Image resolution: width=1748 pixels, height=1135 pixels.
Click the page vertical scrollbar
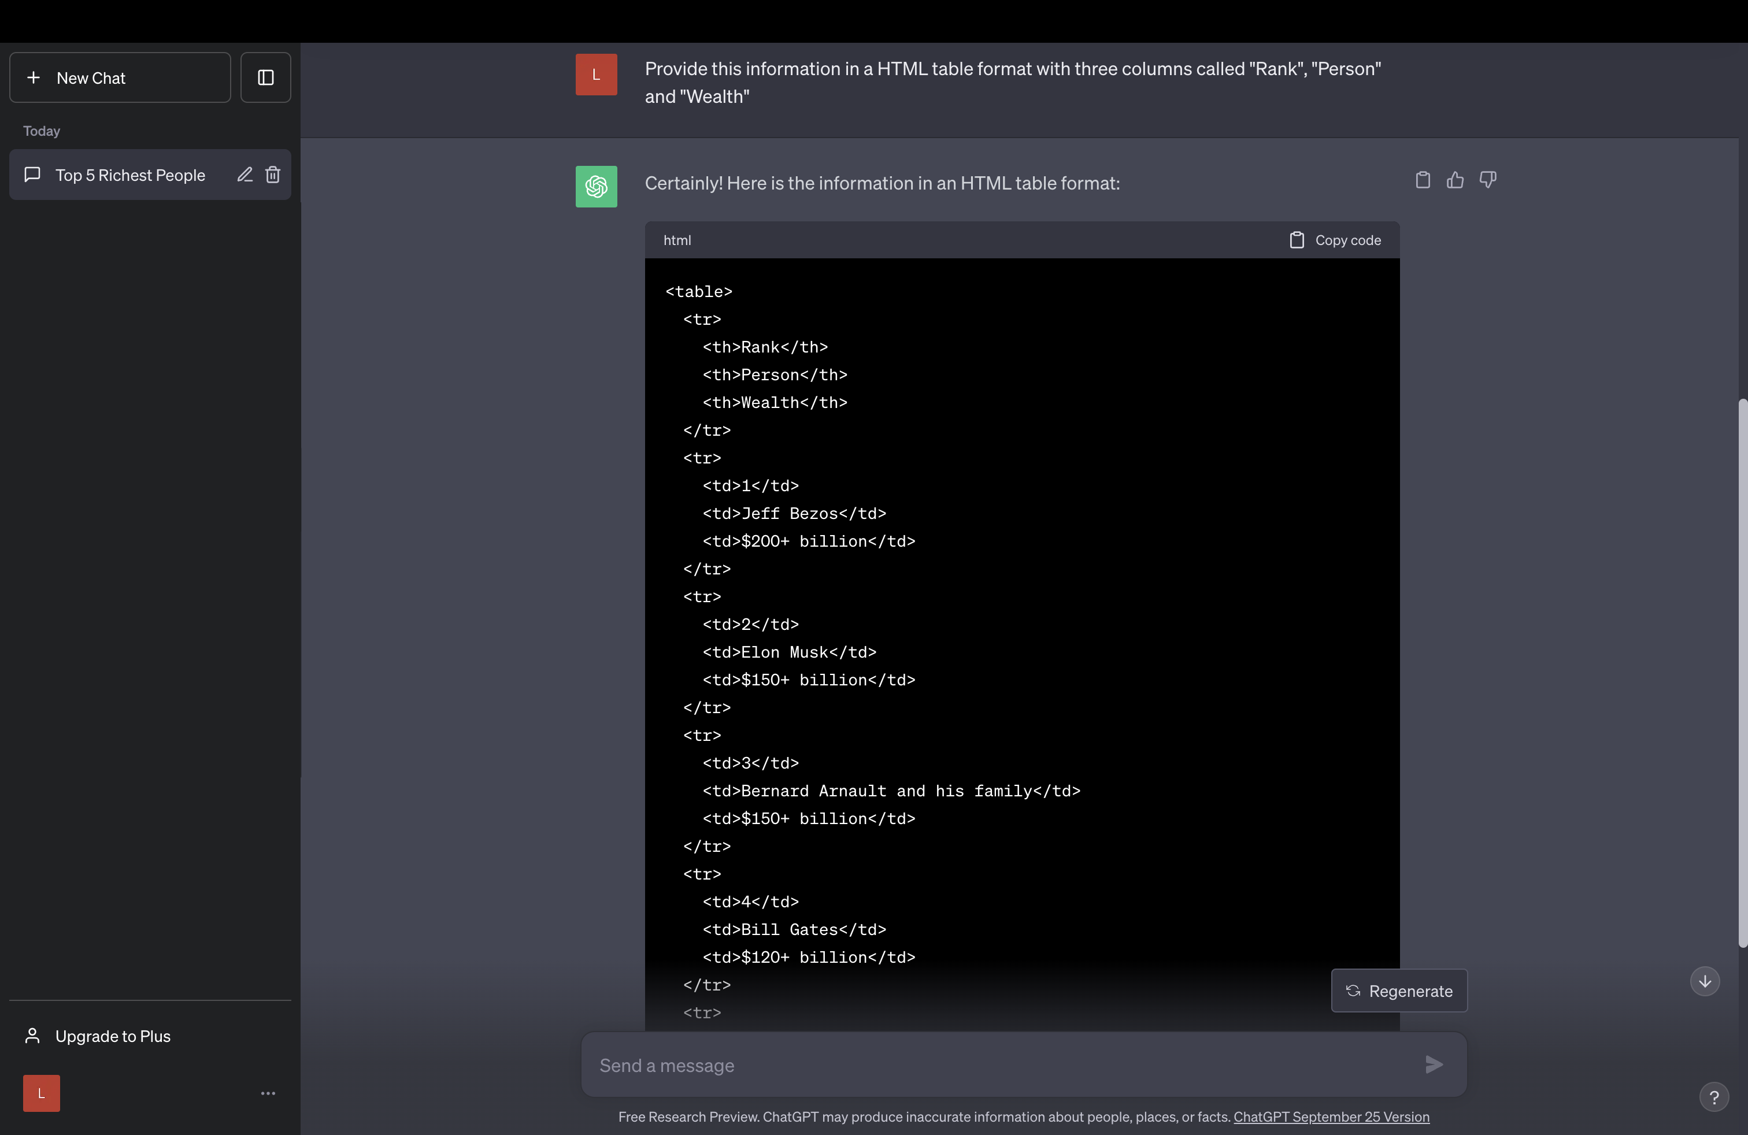click(x=1742, y=673)
